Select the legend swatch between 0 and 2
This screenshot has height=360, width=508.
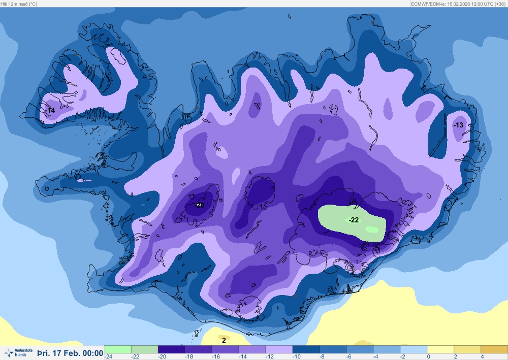440,349
